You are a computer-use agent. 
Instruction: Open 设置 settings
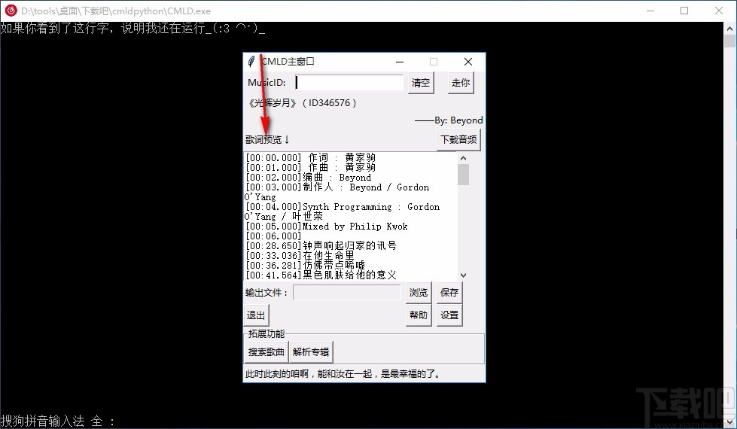(x=449, y=315)
